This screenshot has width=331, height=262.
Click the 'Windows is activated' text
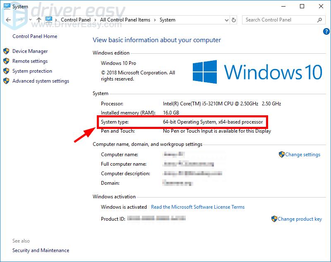click(124, 207)
